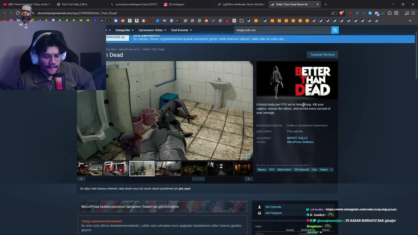Click the page vertical scrollbar
Viewport: 418px width, 235px height.
pyautogui.click(x=416, y=55)
